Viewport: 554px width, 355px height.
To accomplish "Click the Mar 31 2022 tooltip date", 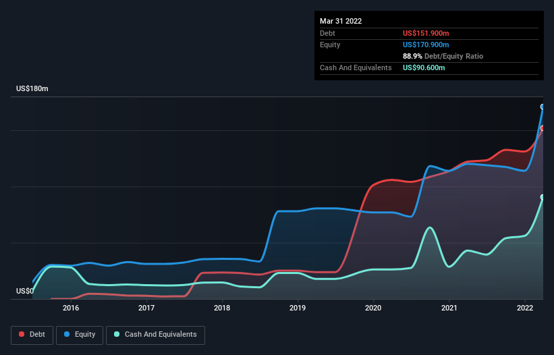I will click(341, 21).
